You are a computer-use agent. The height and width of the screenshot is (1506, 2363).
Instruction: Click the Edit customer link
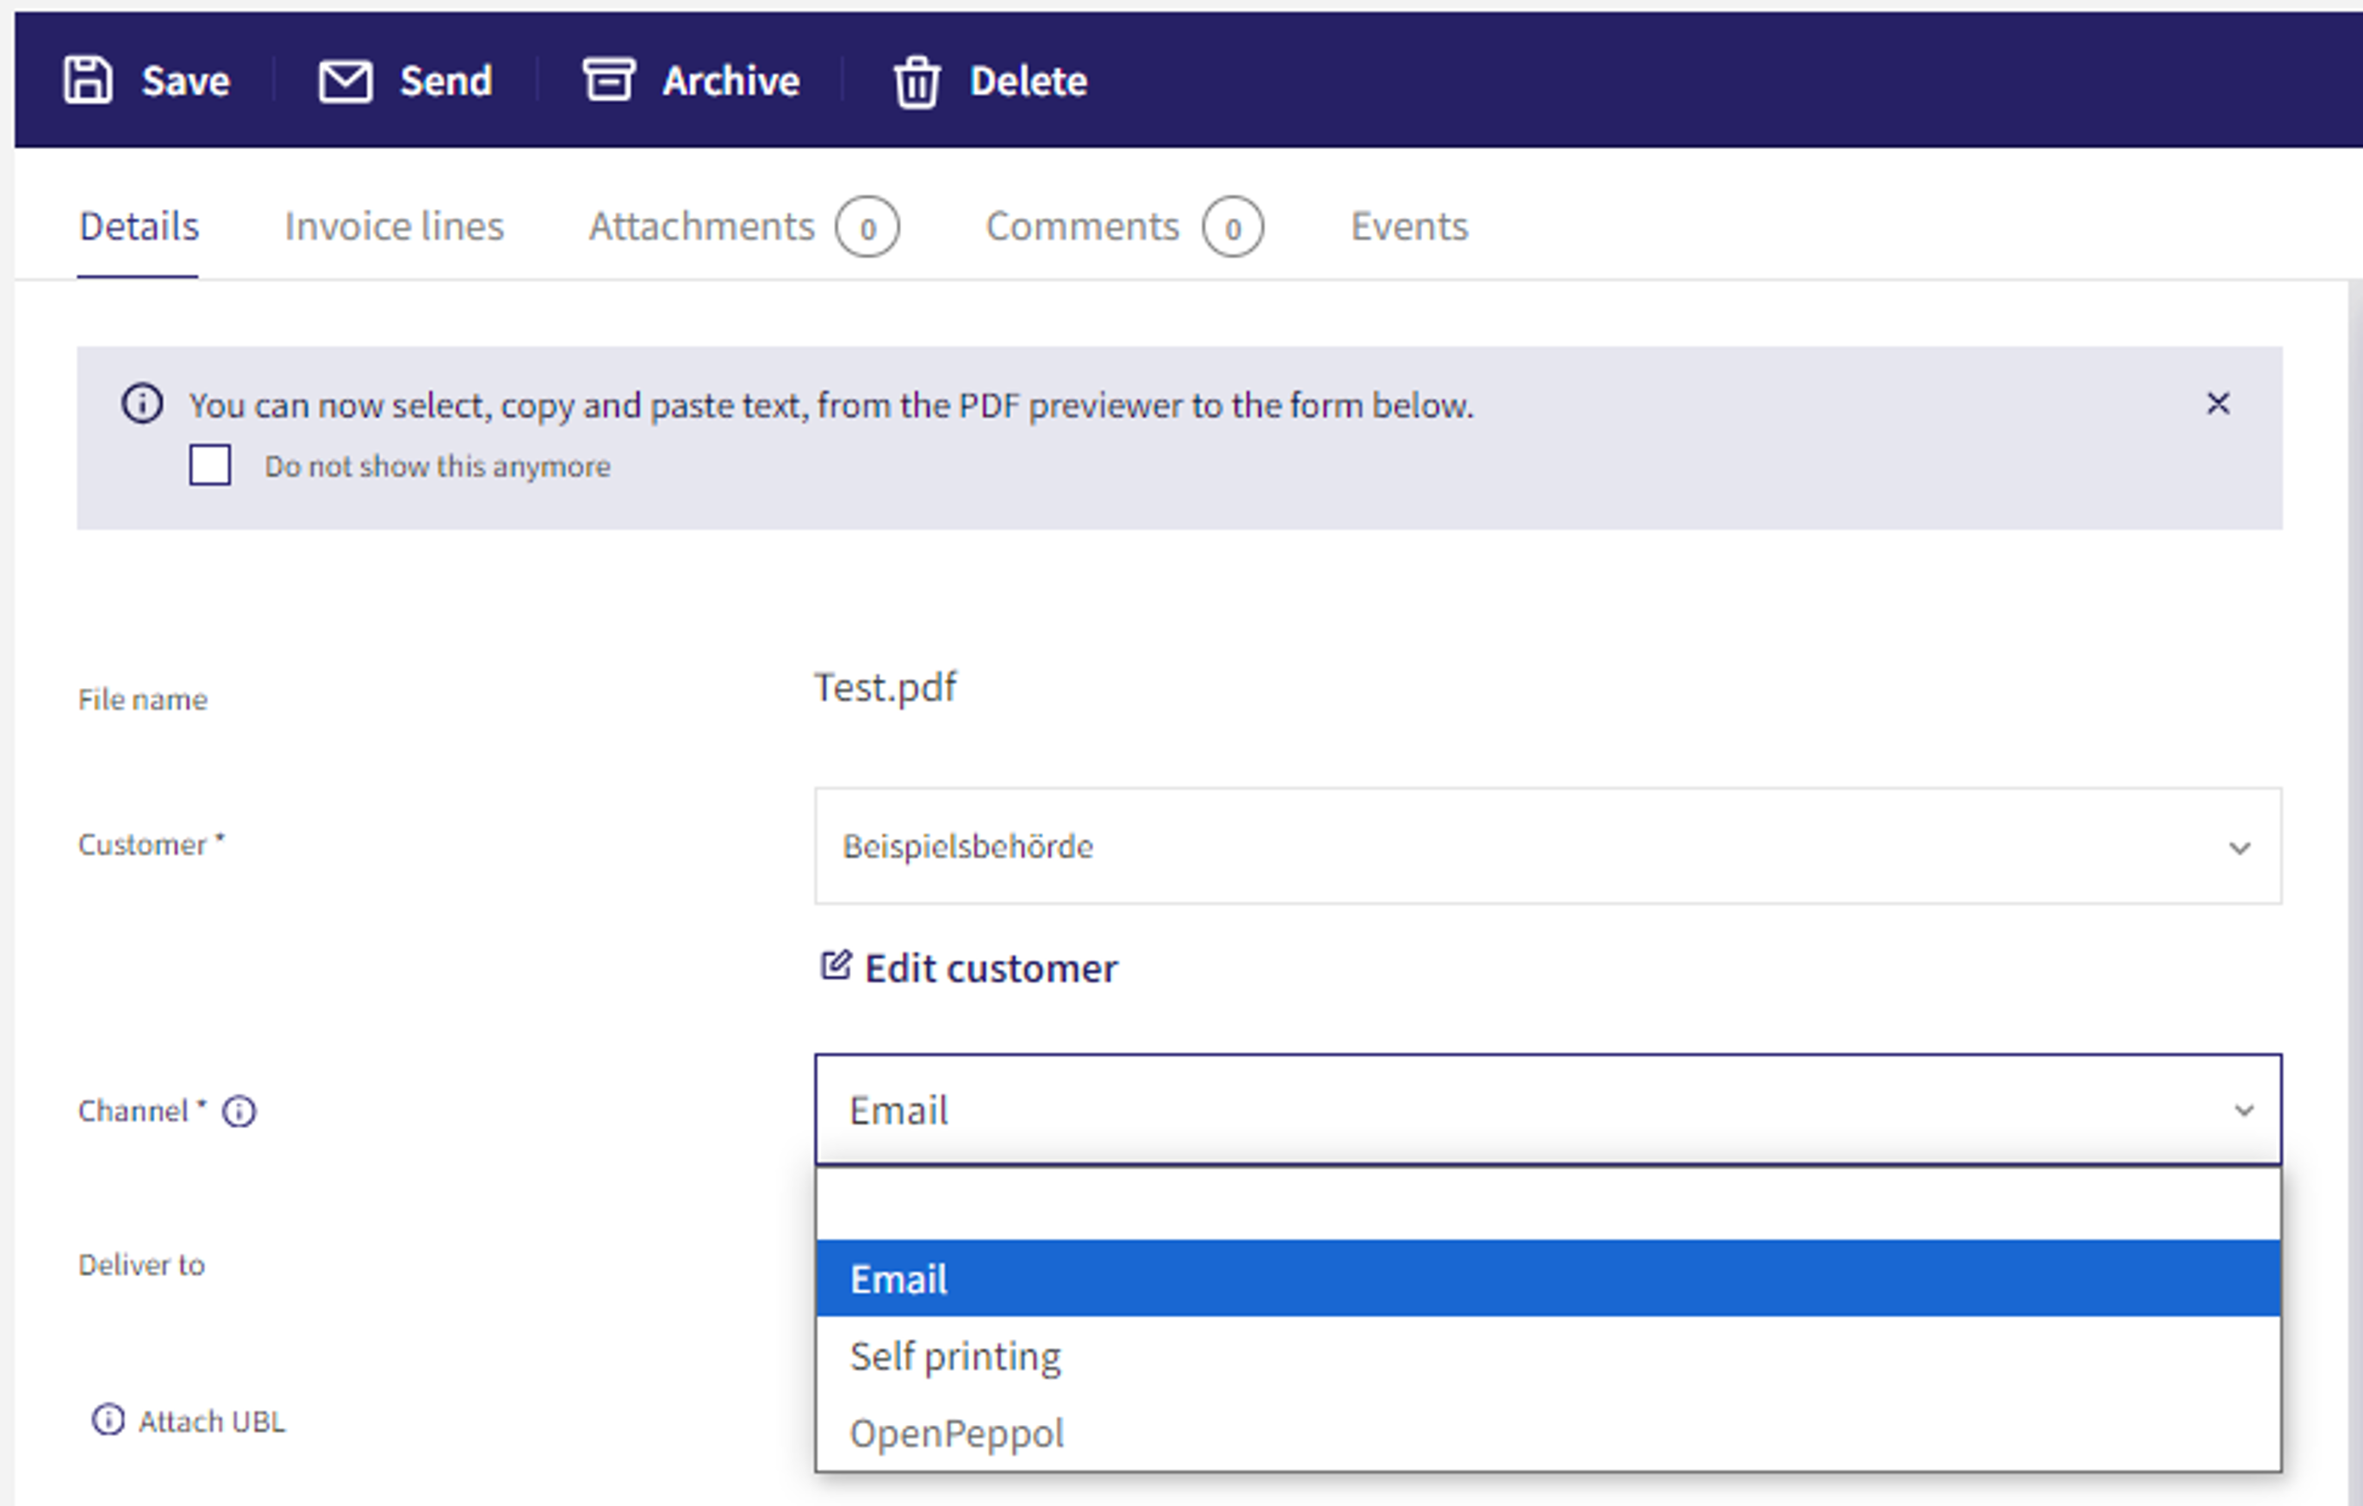(990, 969)
